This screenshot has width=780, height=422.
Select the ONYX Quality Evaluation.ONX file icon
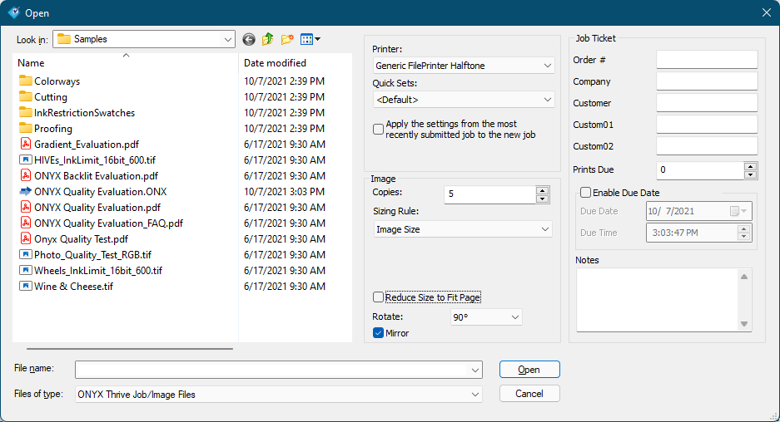[x=25, y=192]
